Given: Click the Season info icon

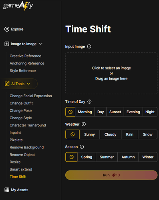Looking at the screenshot, I should pyautogui.click(x=82, y=147).
